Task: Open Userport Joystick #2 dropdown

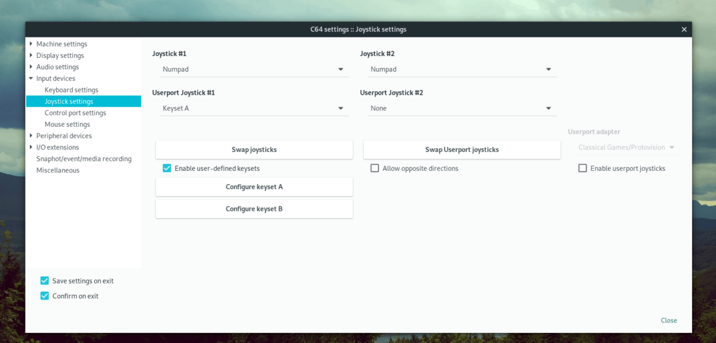Action: point(461,108)
